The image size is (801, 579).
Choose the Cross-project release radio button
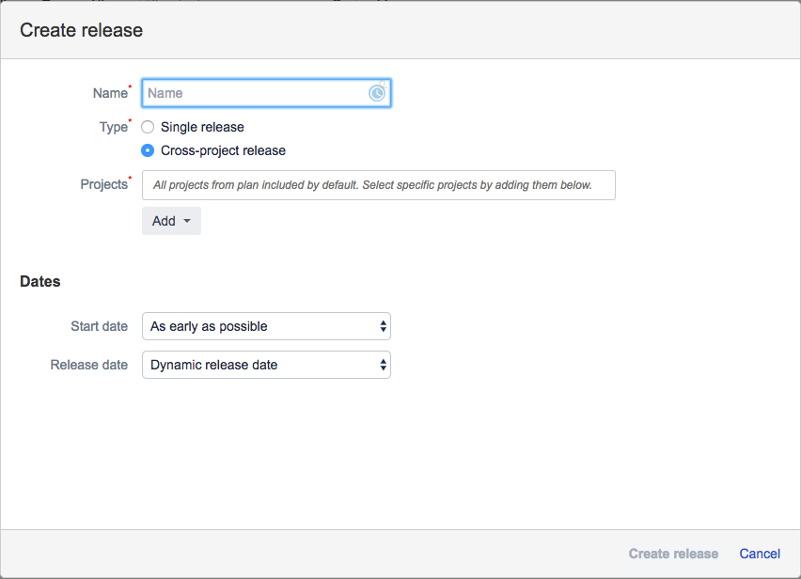(x=148, y=150)
